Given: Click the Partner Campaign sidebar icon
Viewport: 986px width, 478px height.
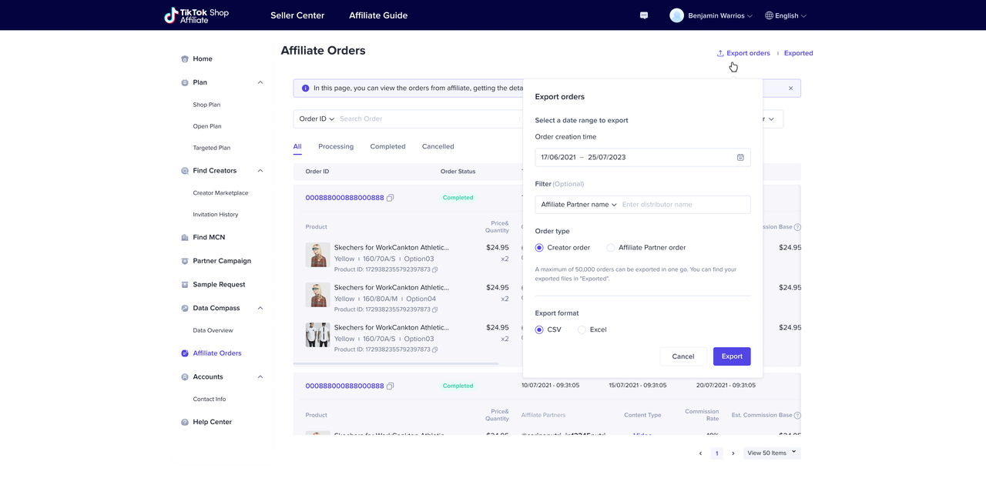Looking at the screenshot, I should (185, 261).
